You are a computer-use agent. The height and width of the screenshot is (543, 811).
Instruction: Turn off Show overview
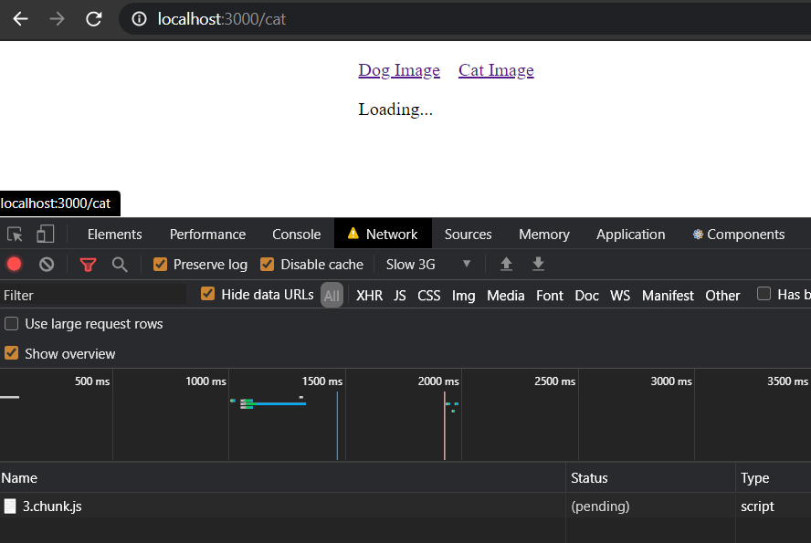pos(10,354)
